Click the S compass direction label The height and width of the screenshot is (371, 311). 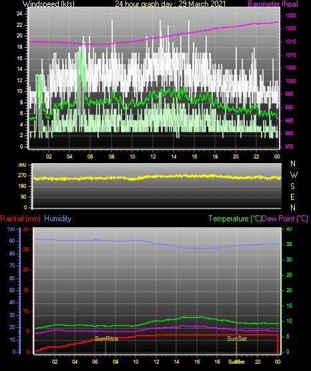[x=292, y=187]
